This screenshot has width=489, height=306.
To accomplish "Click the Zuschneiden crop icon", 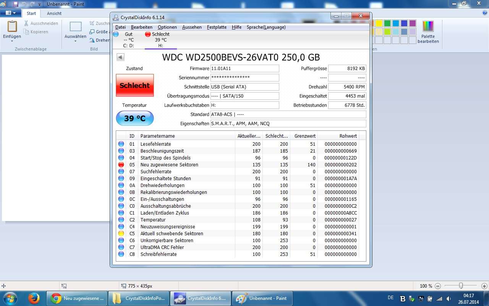I will coord(92,23).
